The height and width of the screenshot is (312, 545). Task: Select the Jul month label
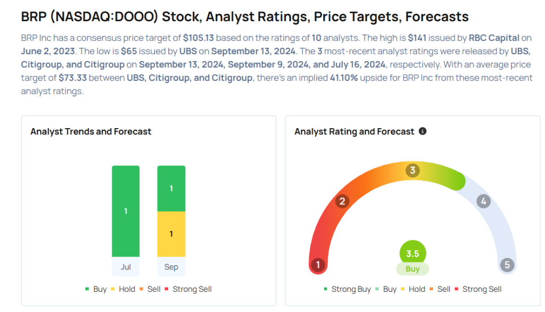click(x=126, y=267)
